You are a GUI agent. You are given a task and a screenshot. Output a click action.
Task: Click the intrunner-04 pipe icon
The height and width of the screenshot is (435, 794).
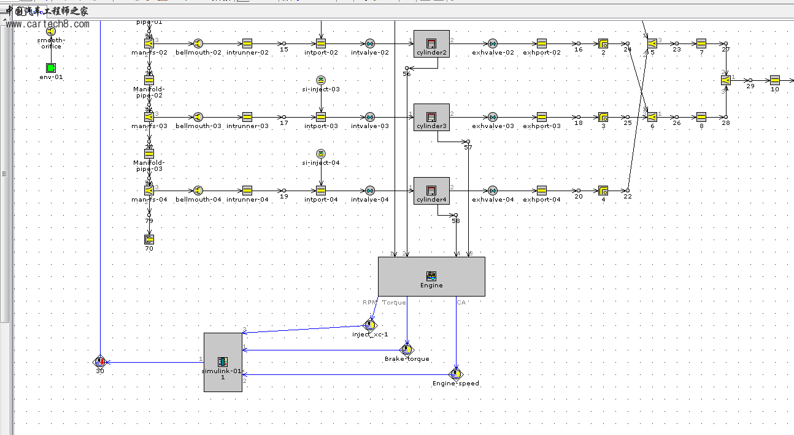[247, 191]
